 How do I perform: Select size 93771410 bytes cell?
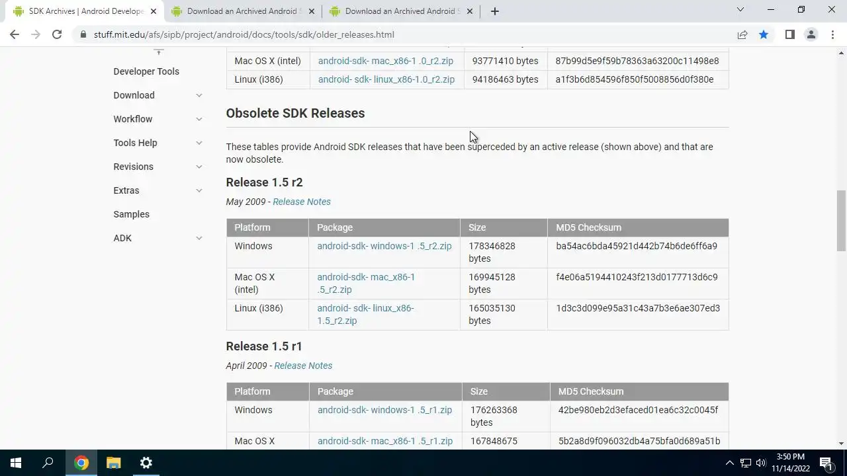(506, 61)
